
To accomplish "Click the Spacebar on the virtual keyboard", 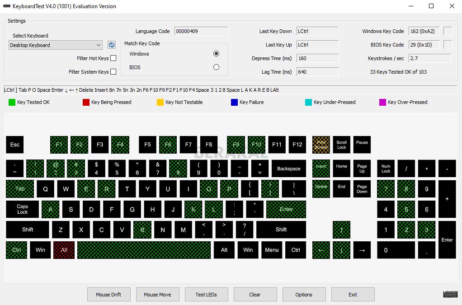I will 144,250.
